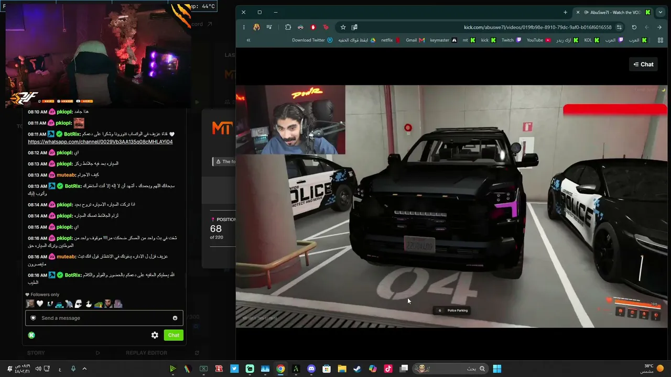Open Microsoft Store from the taskbar
This screenshot has width=671, height=377.
327,369
